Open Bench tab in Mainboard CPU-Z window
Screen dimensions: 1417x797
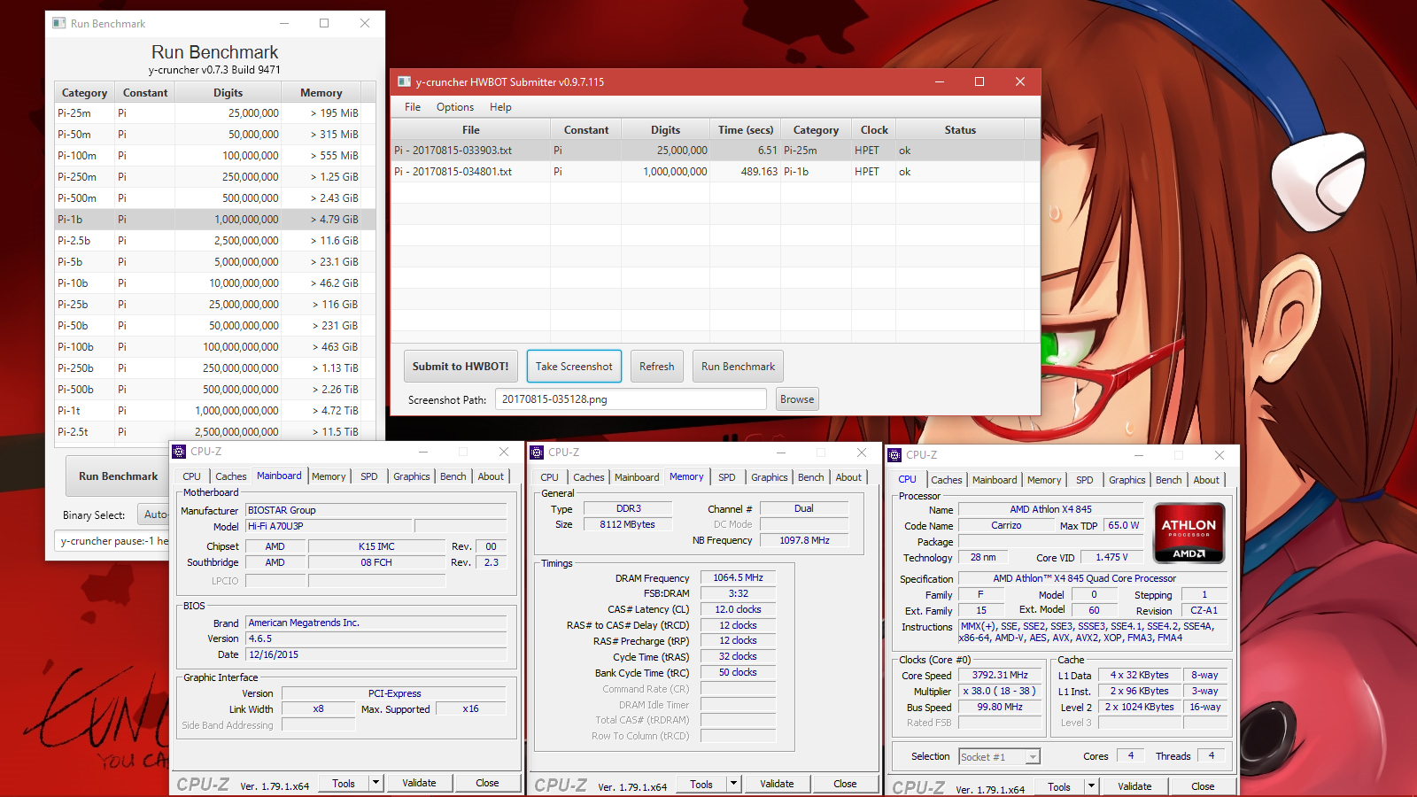[453, 476]
